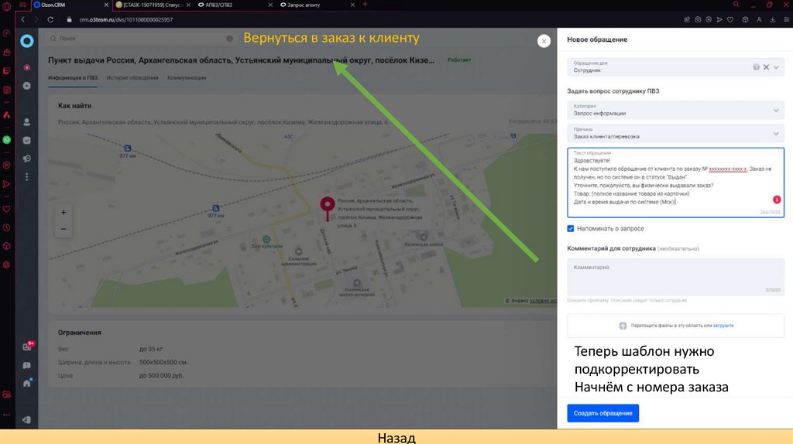This screenshot has height=444, width=793.
Task: Click the browser downloads icon
Action: coord(772,19)
